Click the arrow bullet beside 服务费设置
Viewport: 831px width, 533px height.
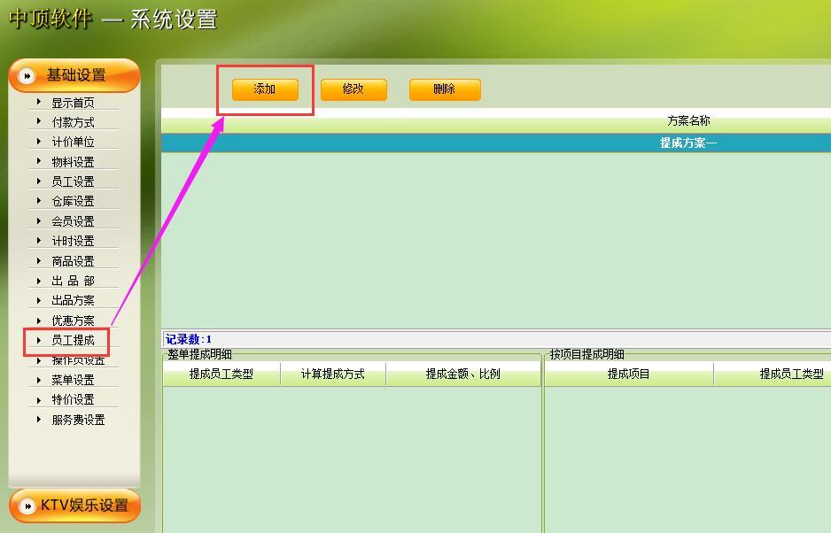[39, 419]
